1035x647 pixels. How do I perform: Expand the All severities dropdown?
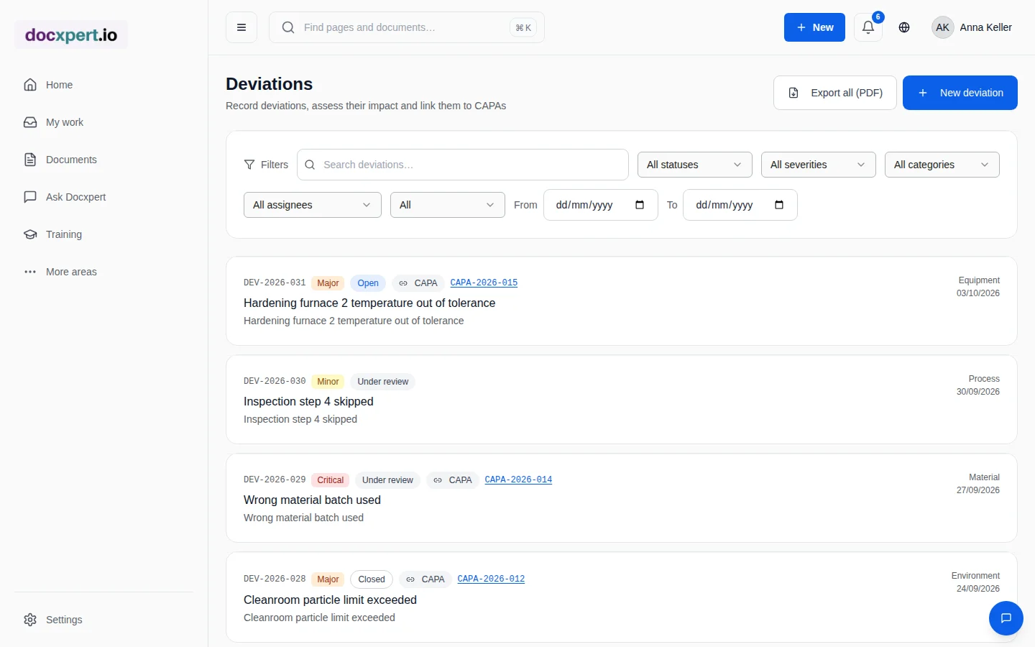(x=819, y=165)
